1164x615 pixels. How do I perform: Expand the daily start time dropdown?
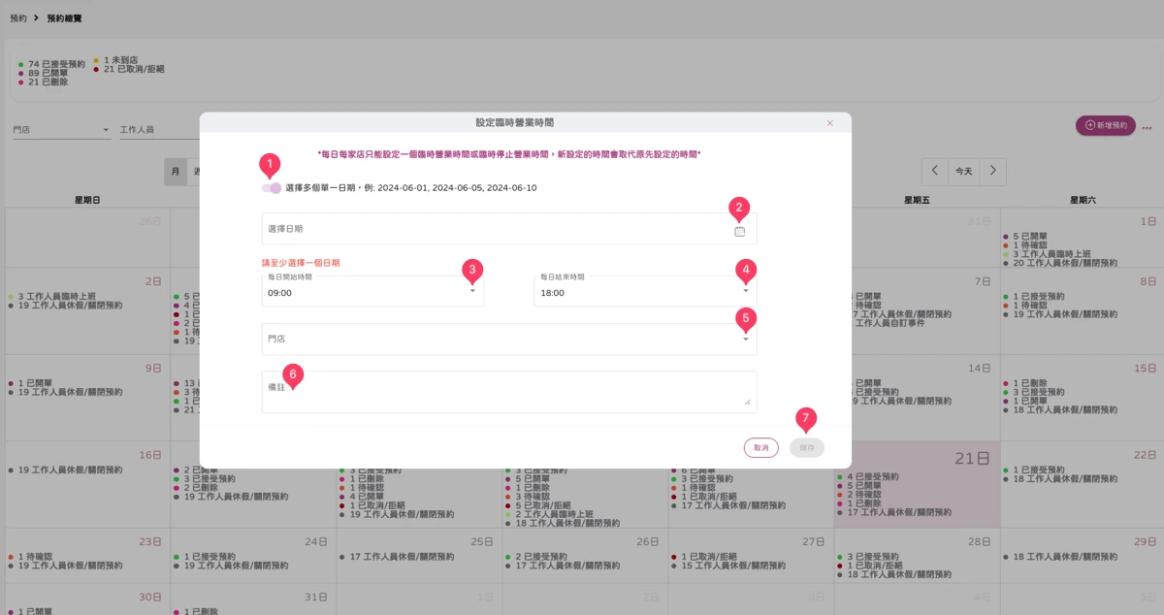472,291
